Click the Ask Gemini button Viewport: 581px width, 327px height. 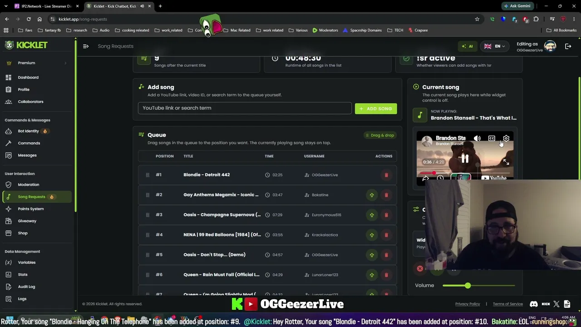pos(517,6)
